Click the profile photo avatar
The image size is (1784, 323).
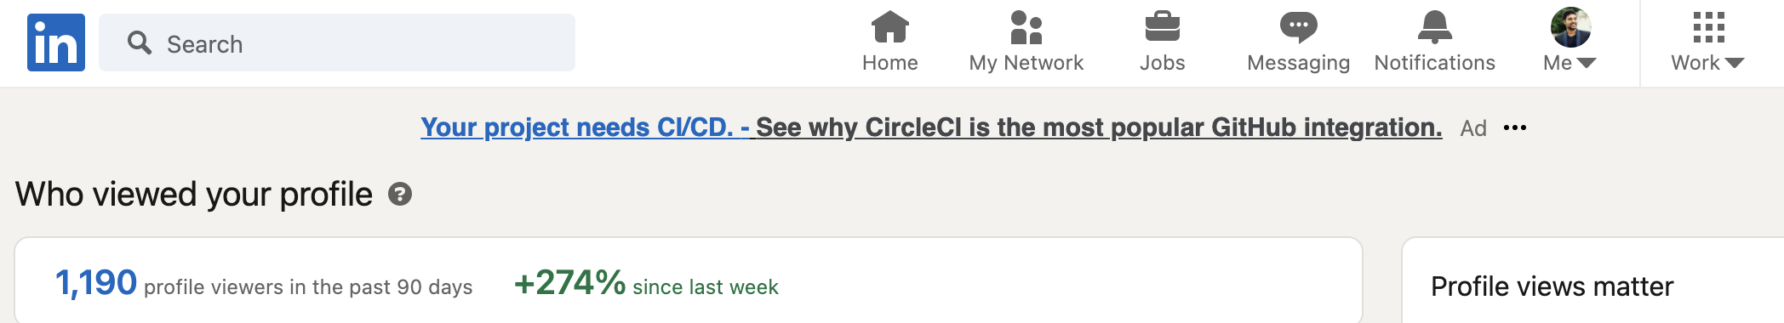coord(1570,27)
